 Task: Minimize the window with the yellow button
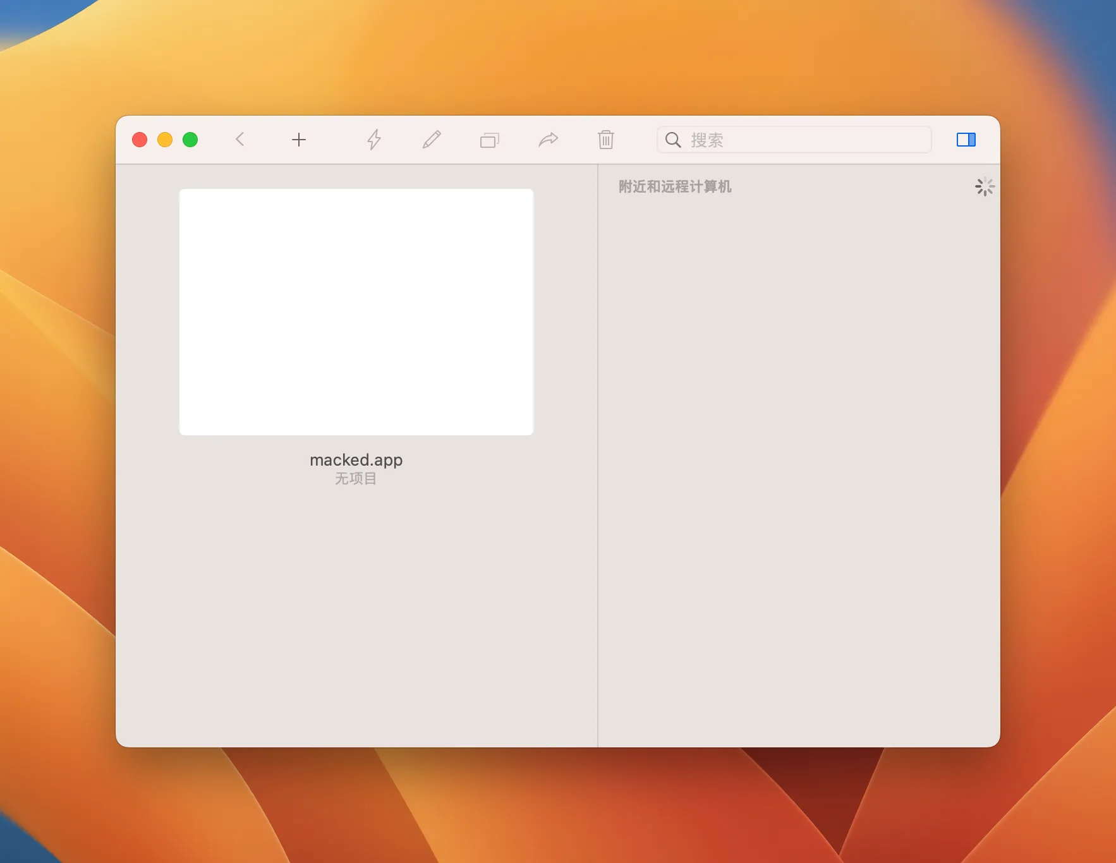coord(165,140)
